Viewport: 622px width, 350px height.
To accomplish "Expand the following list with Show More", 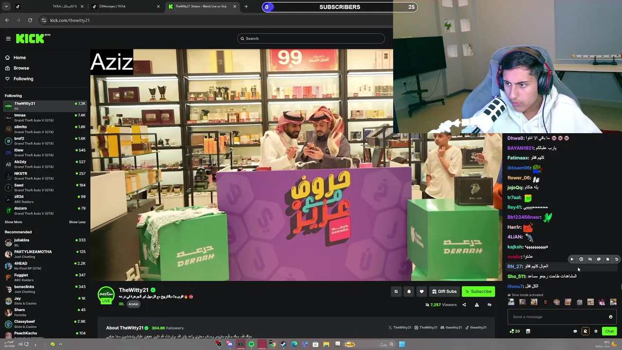I will (13, 222).
